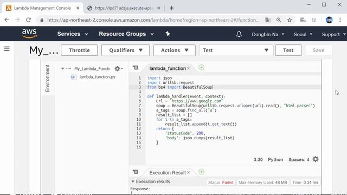Click Execution Result pane tab-list icon

click(x=136, y=172)
